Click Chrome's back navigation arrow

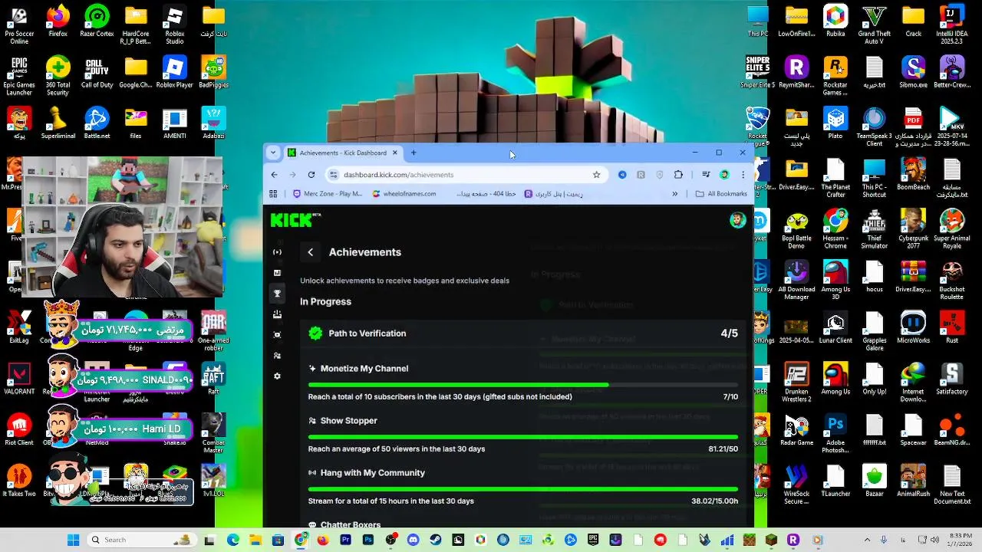pos(274,175)
